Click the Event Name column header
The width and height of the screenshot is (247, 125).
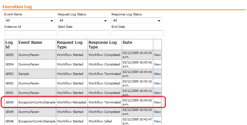(x=37, y=45)
